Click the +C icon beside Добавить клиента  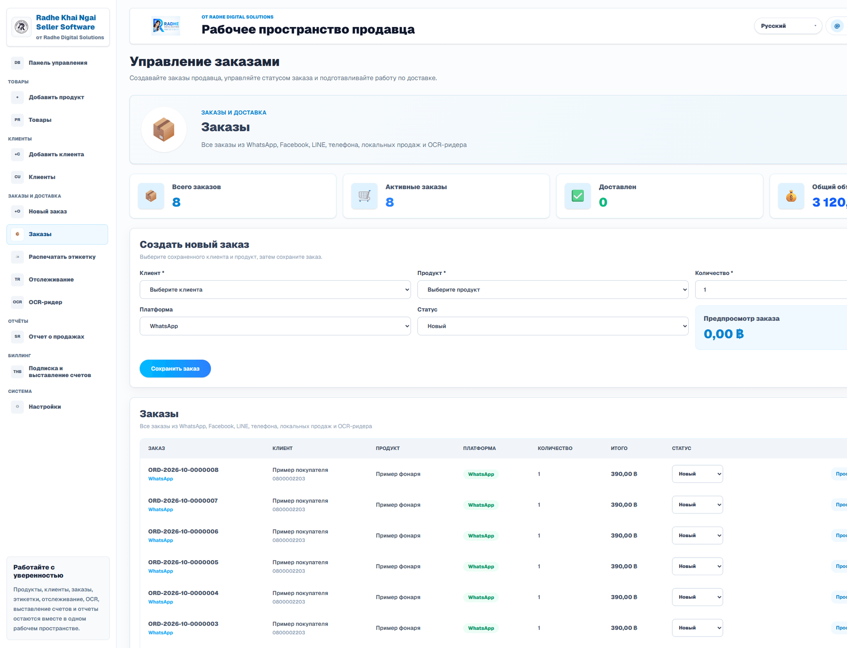point(17,154)
